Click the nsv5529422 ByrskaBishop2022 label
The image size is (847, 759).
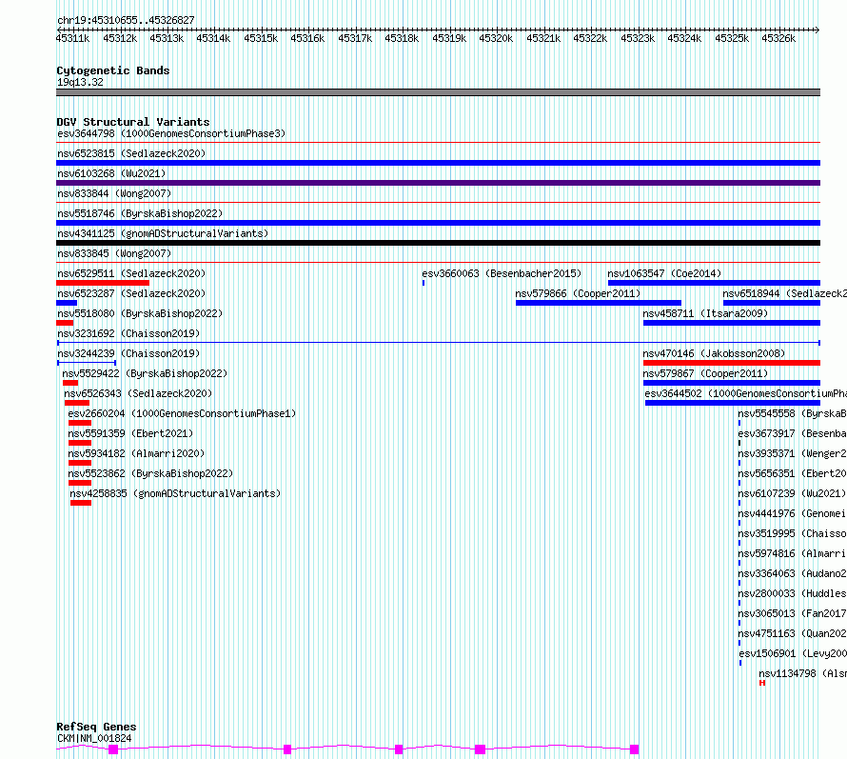click(145, 373)
